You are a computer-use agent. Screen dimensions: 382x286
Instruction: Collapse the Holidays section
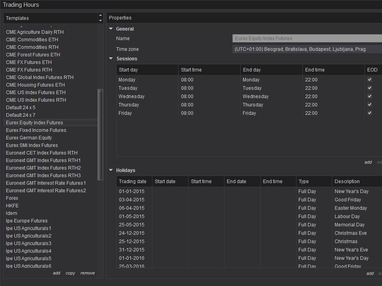111,170
